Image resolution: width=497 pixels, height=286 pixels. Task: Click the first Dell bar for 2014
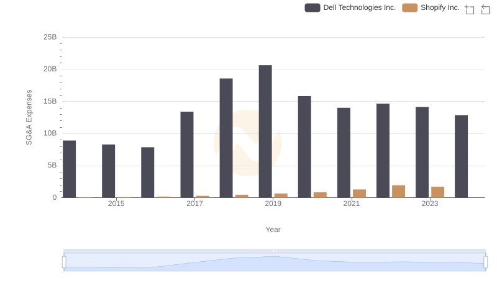(69, 169)
